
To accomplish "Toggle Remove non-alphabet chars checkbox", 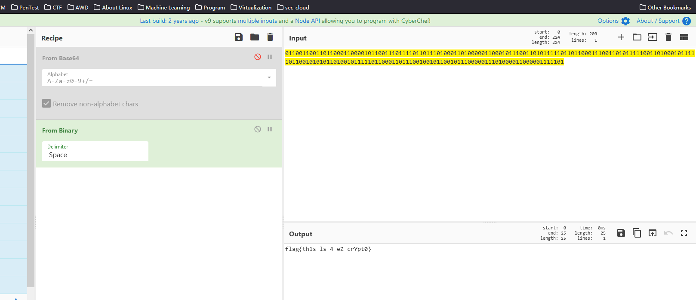I will [x=46, y=103].
